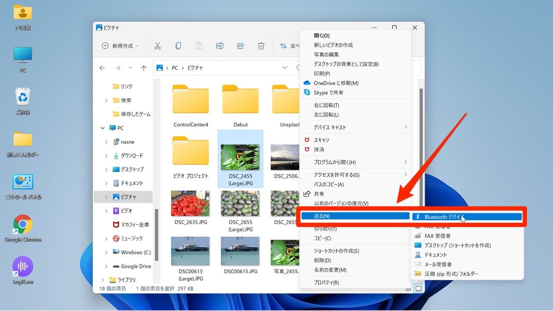
Task: Expand the ビデオ node in navigation pane
Action: pyautogui.click(x=106, y=211)
